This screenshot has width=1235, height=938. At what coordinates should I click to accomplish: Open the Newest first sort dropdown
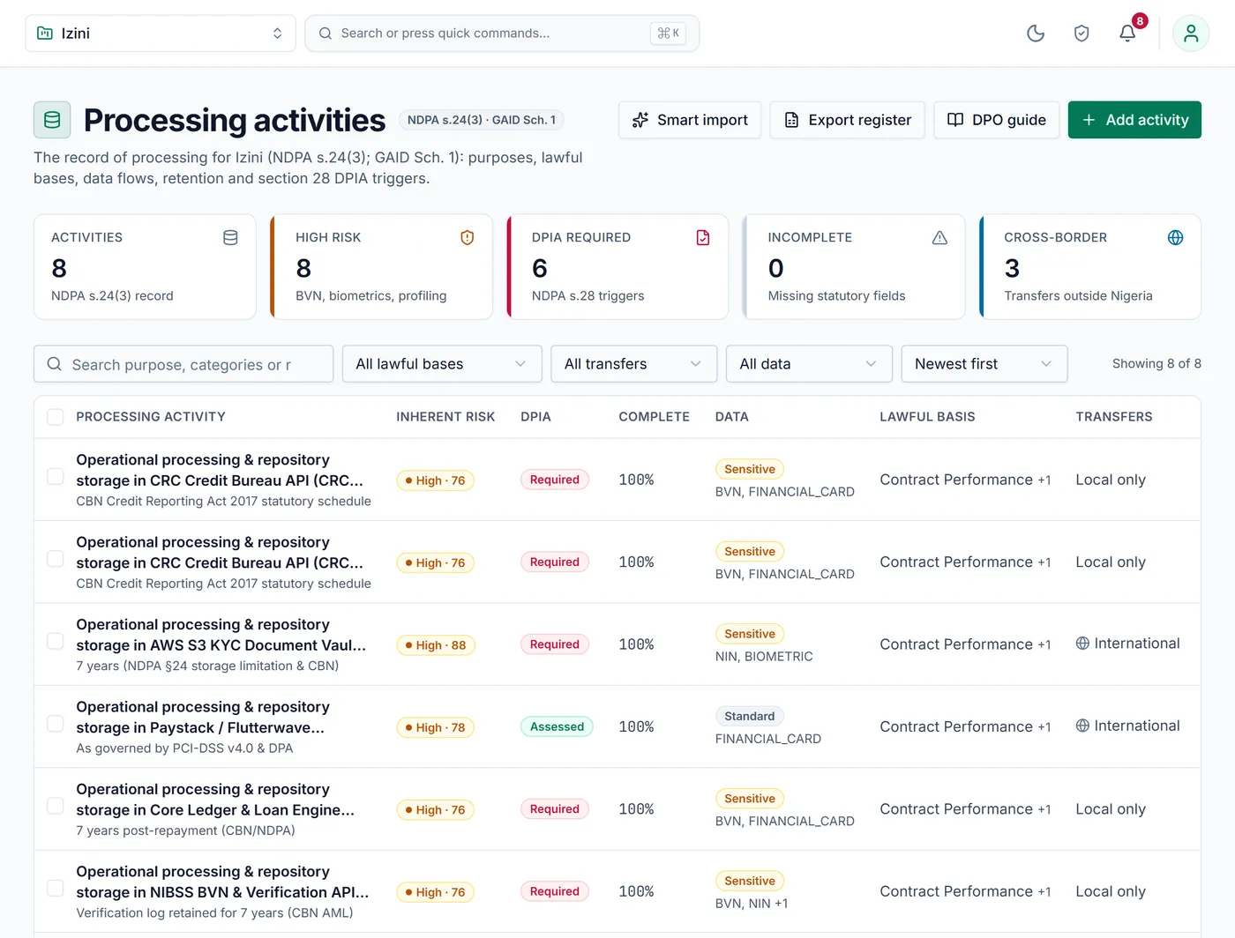pyautogui.click(x=984, y=364)
